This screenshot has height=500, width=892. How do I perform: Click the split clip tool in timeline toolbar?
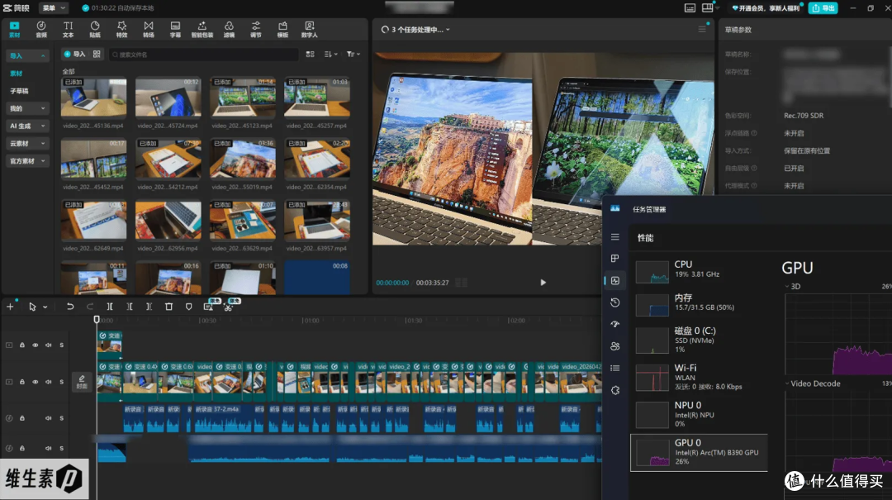tap(110, 307)
